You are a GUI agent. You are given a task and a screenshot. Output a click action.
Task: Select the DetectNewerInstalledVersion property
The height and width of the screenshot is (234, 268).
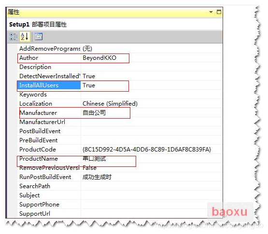(x=50, y=76)
